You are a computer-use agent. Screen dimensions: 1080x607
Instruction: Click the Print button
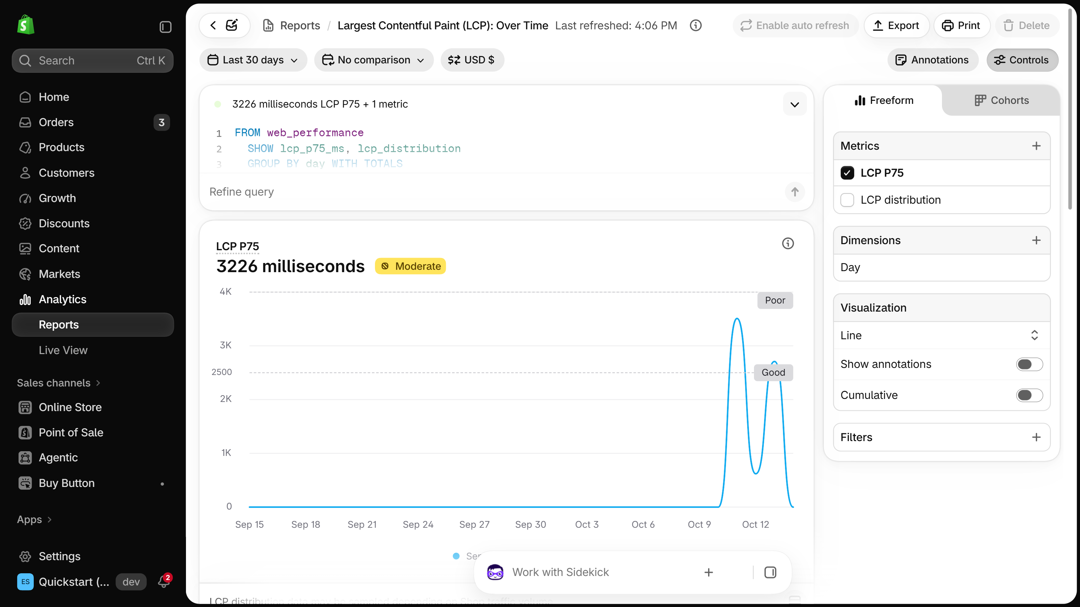(961, 26)
